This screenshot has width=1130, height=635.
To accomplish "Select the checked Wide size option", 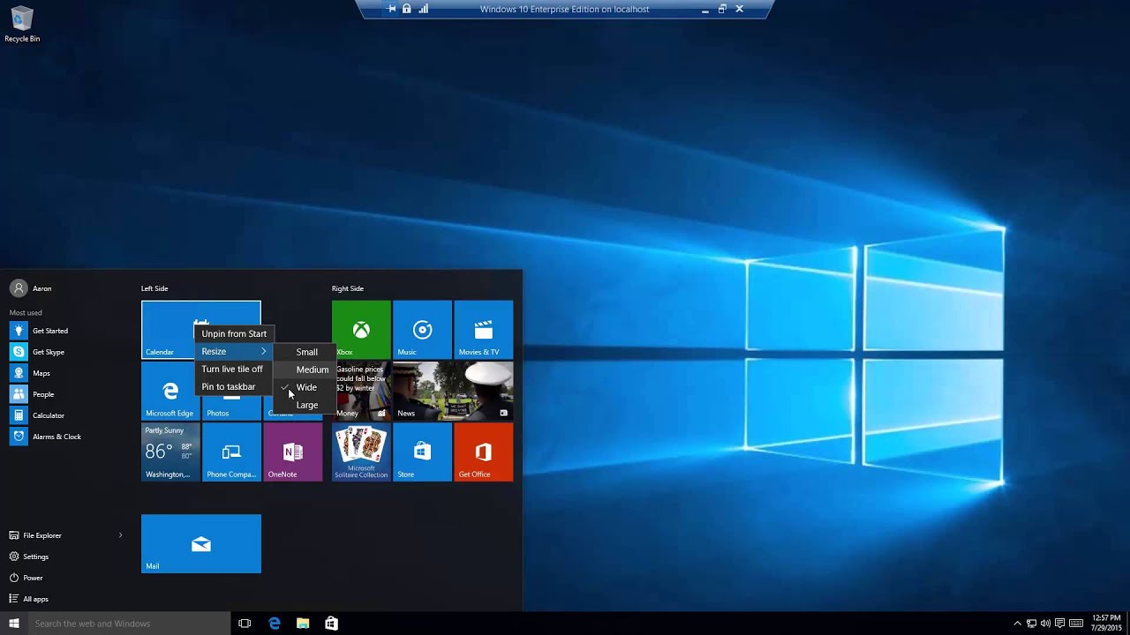I will (305, 387).
